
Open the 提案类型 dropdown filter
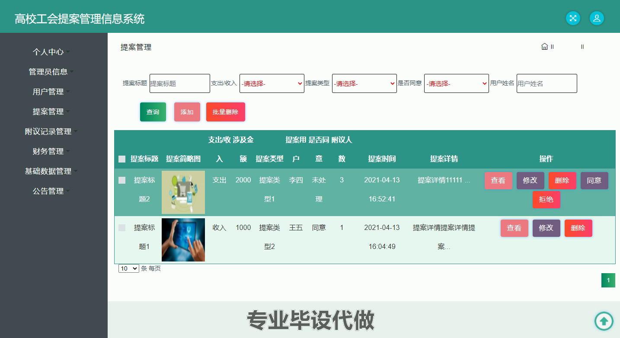point(364,83)
